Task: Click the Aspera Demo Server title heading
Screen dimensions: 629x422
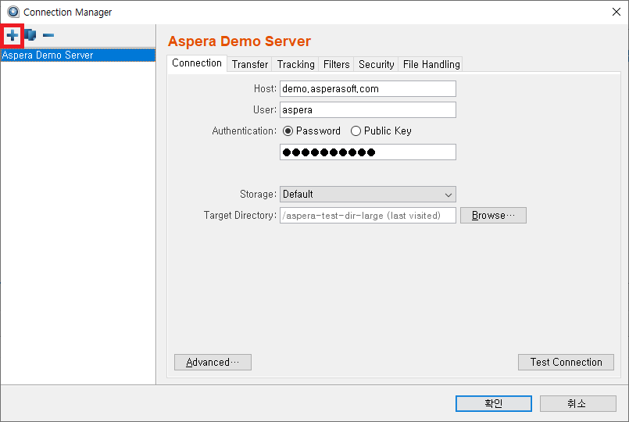Action: (x=239, y=41)
